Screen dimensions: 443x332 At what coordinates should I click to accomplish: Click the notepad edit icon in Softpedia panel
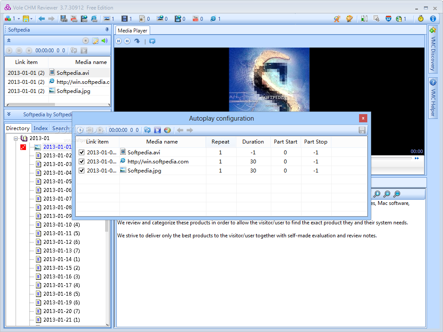(96, 41)
